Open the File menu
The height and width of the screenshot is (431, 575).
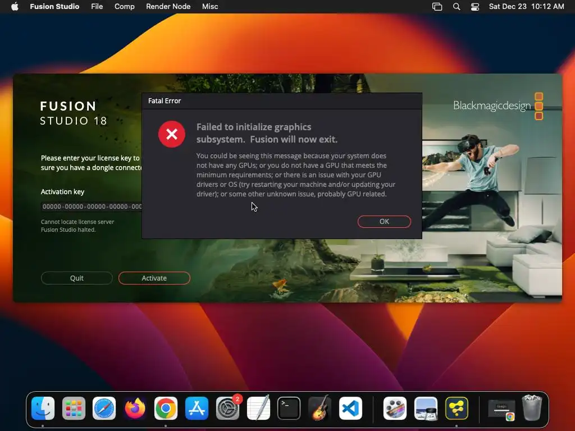(x=97, y=6)
